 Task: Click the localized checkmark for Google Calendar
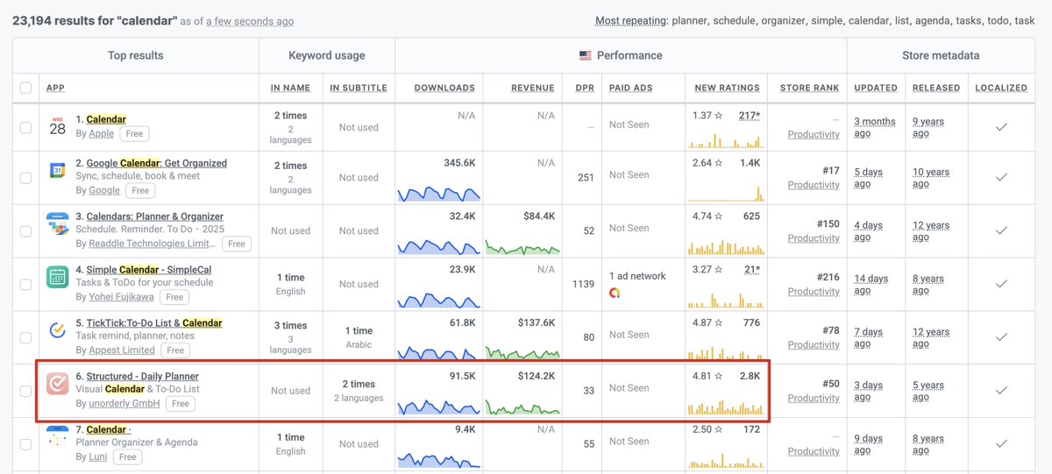tap(1001, 177)
